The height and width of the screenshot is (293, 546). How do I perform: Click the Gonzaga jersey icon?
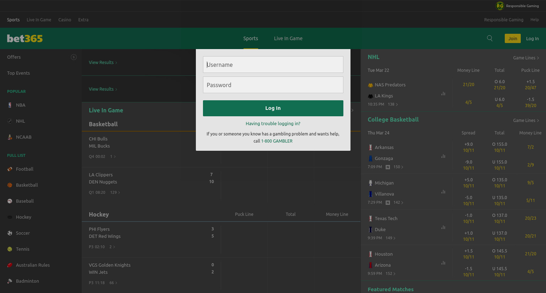(x=370, y=159)
